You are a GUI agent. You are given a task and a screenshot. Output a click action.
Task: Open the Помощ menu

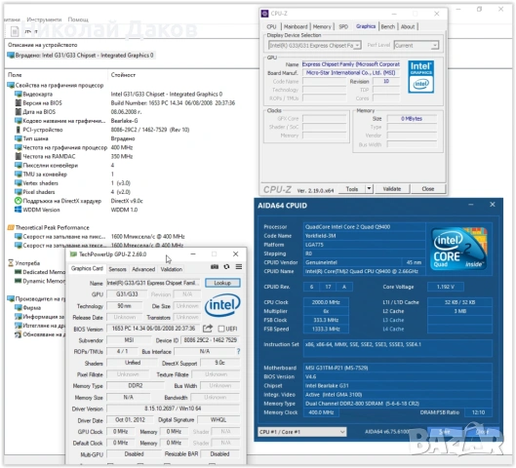[78, 19]
